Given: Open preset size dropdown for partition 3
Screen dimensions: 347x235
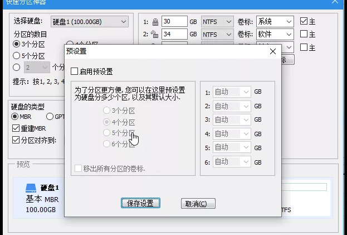Looking at the screenshot, I should [x=232, y=119].
